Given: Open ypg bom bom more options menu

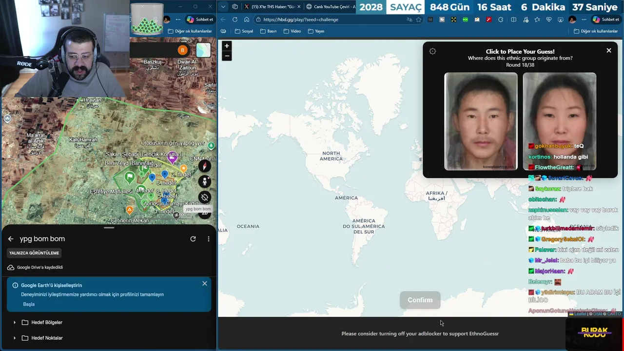Looking at the screenshot, I should coord(208,239).
